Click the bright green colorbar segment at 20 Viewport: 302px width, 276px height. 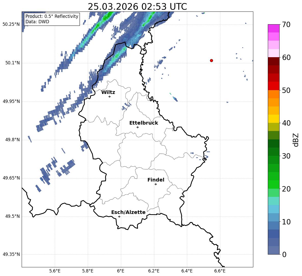[x=273, y=184]
